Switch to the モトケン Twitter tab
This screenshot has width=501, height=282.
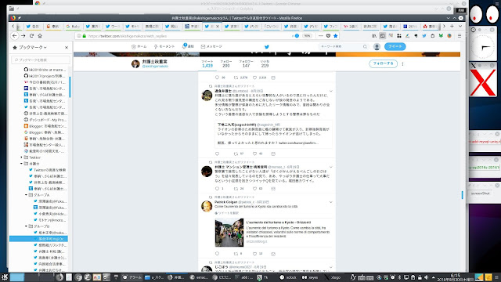pos(132,27)
